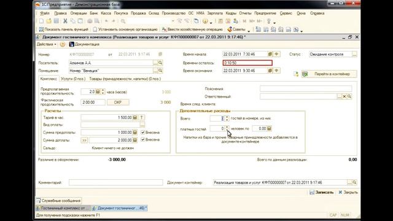This screenshot has width=393, height=221.
Task: Click the question mark help icon beside Действия
Action: (63, 44)
